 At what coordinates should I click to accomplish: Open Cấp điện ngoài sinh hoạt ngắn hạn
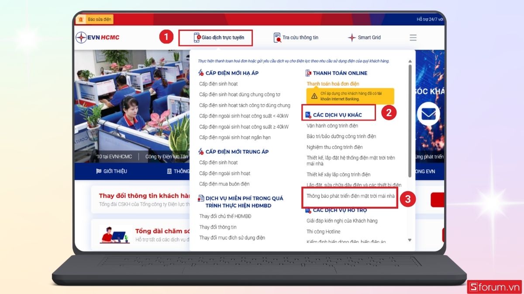pos(235,137)
